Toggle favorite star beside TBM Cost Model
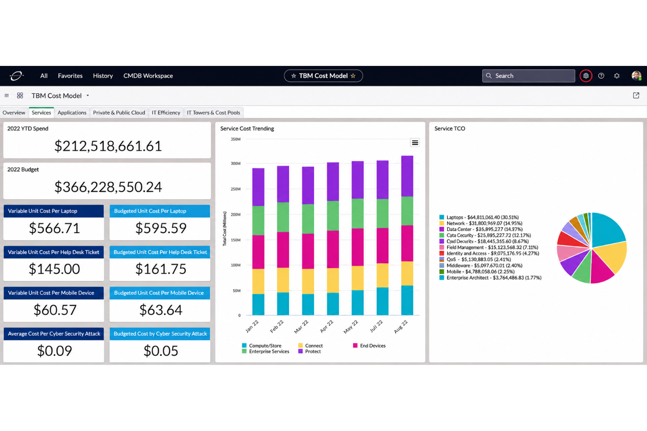647x431 pixels. pos(353,76)
